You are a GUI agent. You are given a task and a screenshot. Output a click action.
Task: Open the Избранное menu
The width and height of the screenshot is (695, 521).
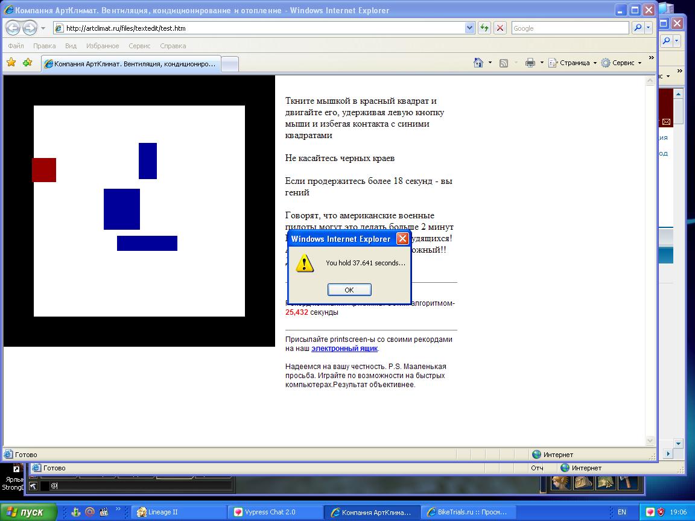[x=103, y=46]
